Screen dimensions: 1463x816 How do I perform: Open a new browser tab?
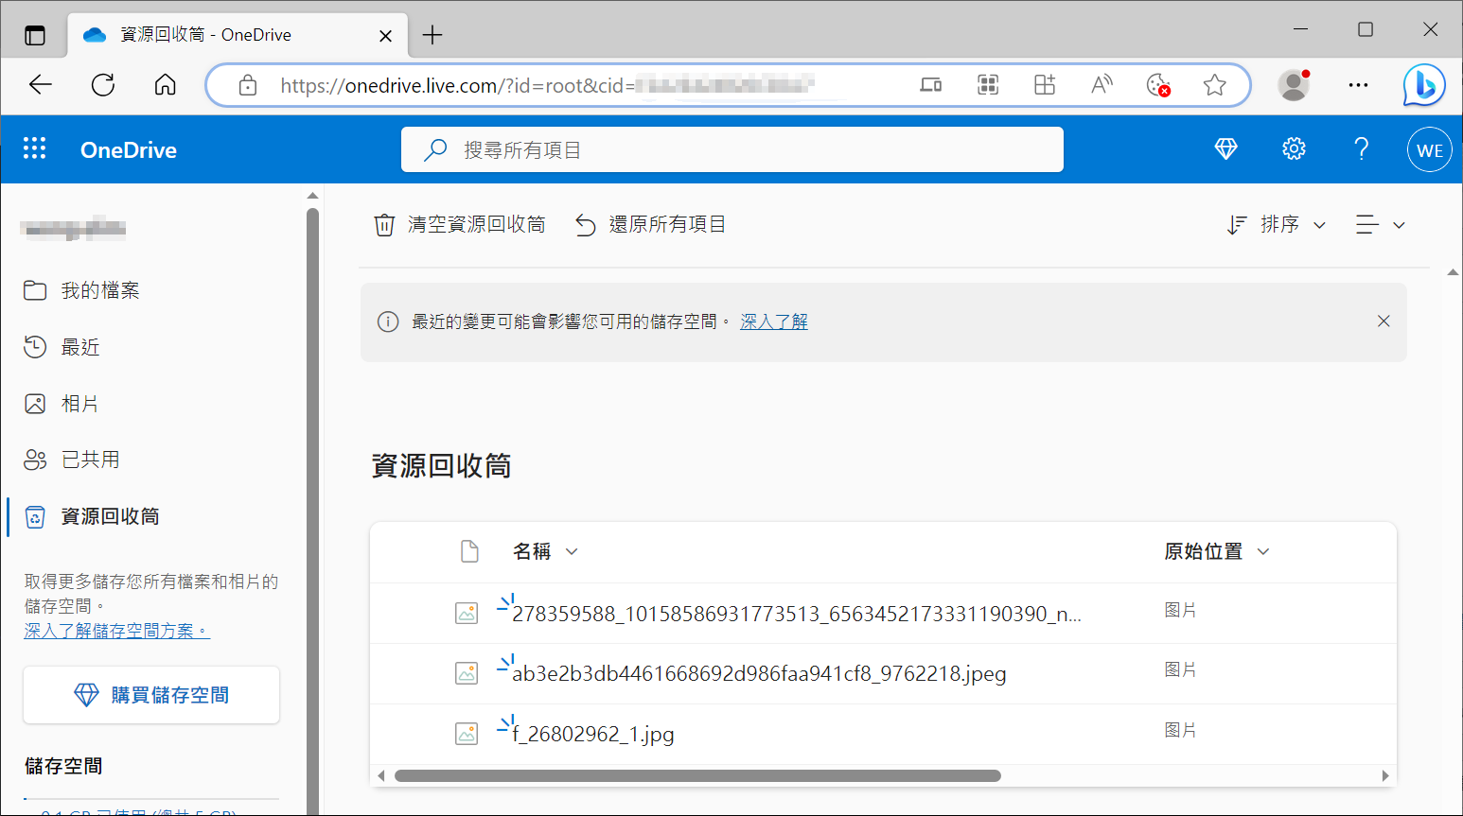click(x=432, y=35)
